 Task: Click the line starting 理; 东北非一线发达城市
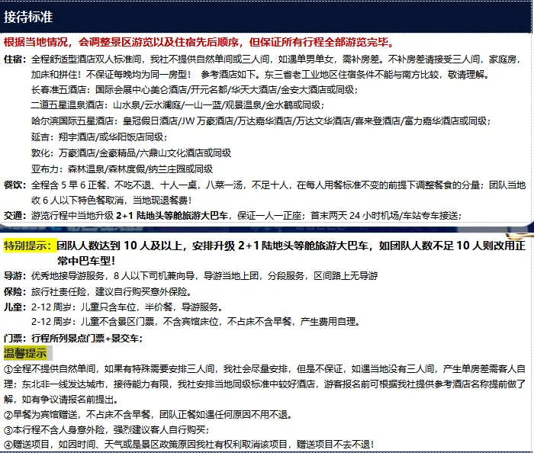[265, 384]
